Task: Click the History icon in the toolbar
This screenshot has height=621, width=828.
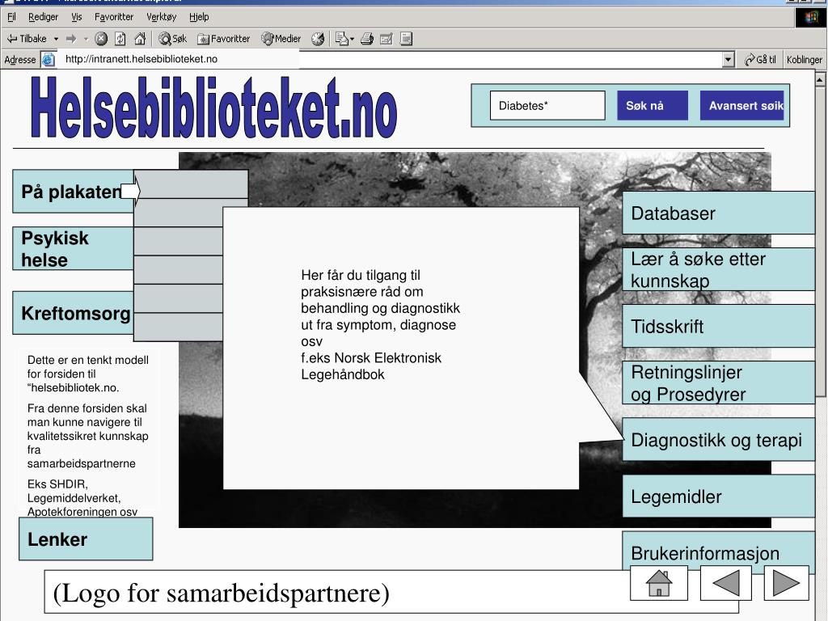Action: tap(317, 39)
